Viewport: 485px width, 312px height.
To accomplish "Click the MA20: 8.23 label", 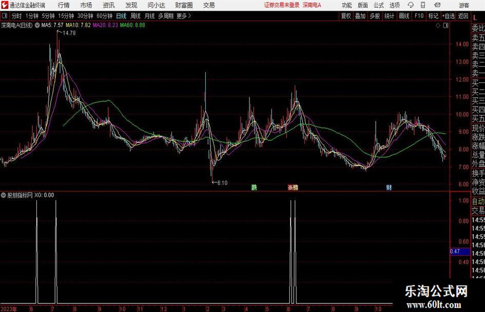I will (106, 25).
